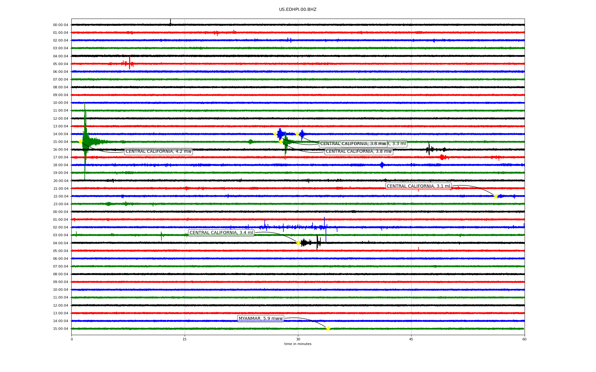Click the lower "CENTRAL CALIFORNIA, 3.8 mw" annotation label
The image size is (596, 372).
[x=359, y=152]
